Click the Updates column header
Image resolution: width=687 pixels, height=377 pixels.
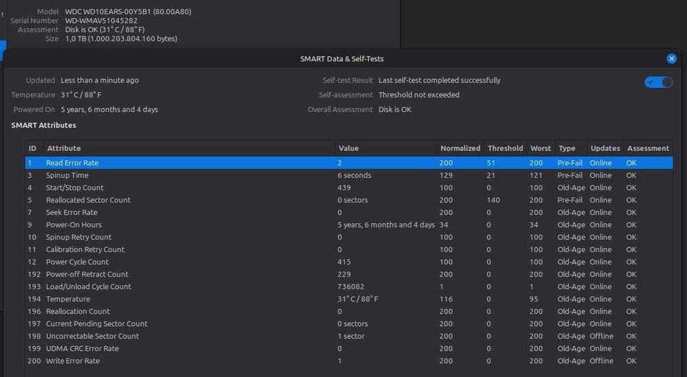tap(605, 148)
